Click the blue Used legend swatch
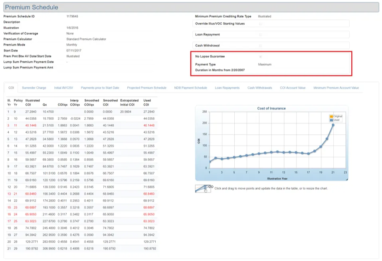Image resolution: width=382 pixels, height=261 pixels. point(331,120)
